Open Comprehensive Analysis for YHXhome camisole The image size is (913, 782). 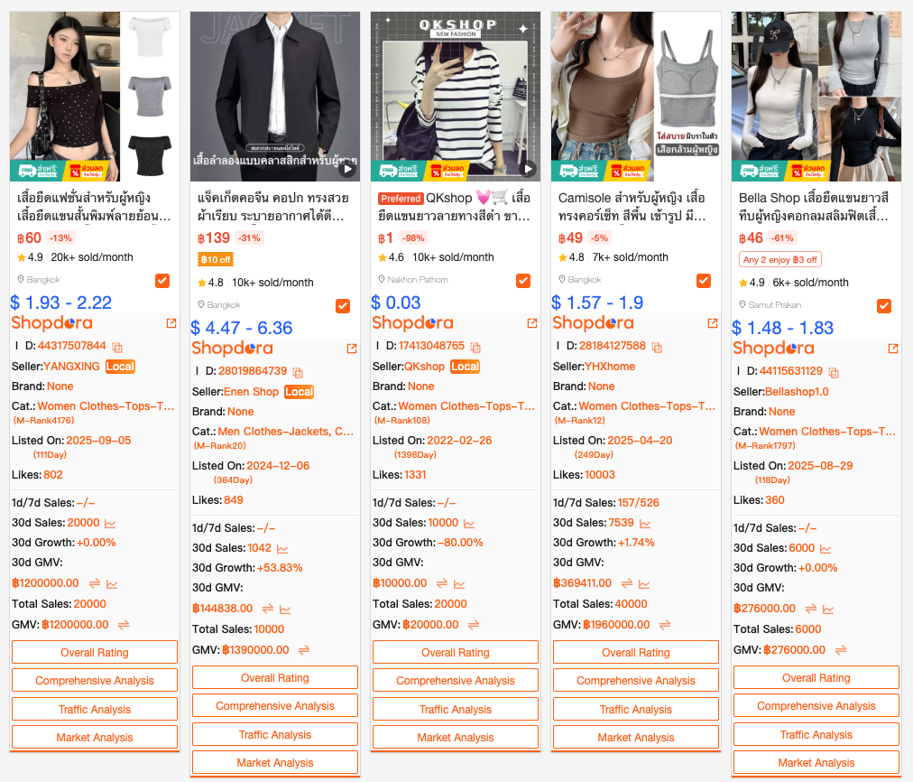[x=636, y=680]
